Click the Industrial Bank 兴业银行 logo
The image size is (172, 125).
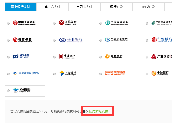[x=71, y=40]
